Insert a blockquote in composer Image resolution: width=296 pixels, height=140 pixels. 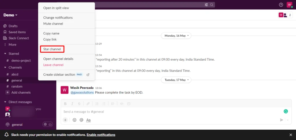point(113,103)
